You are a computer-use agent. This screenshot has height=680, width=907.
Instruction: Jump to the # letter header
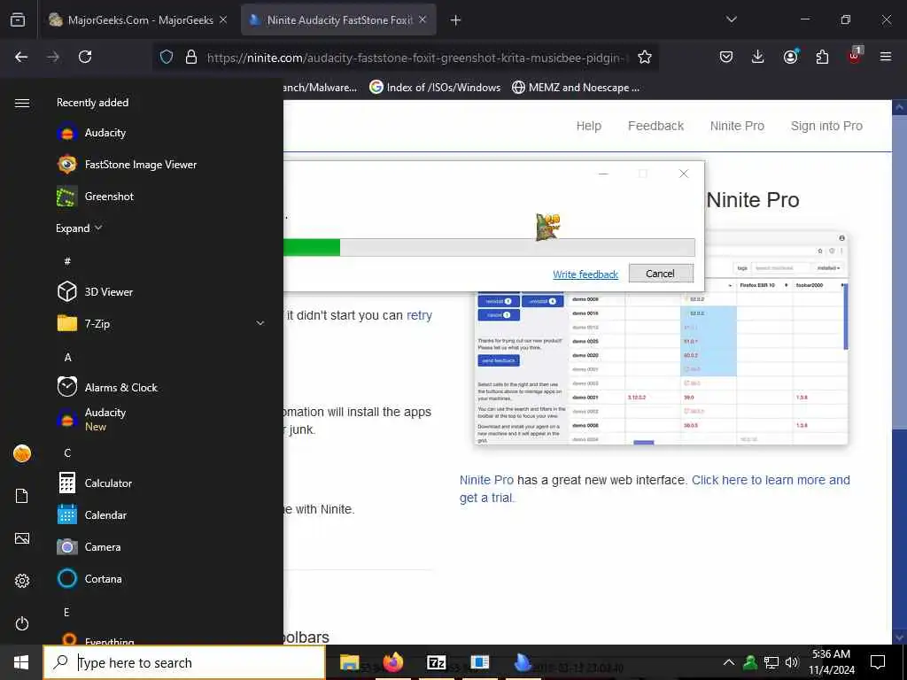pyautogui.click(x=67, y=261)
